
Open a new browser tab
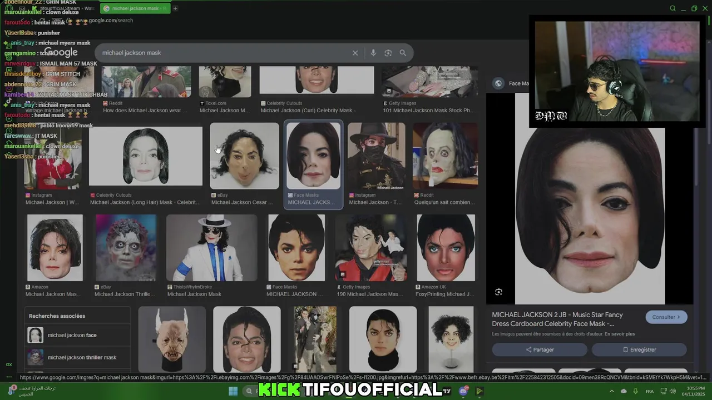click(x=175, y=8)
